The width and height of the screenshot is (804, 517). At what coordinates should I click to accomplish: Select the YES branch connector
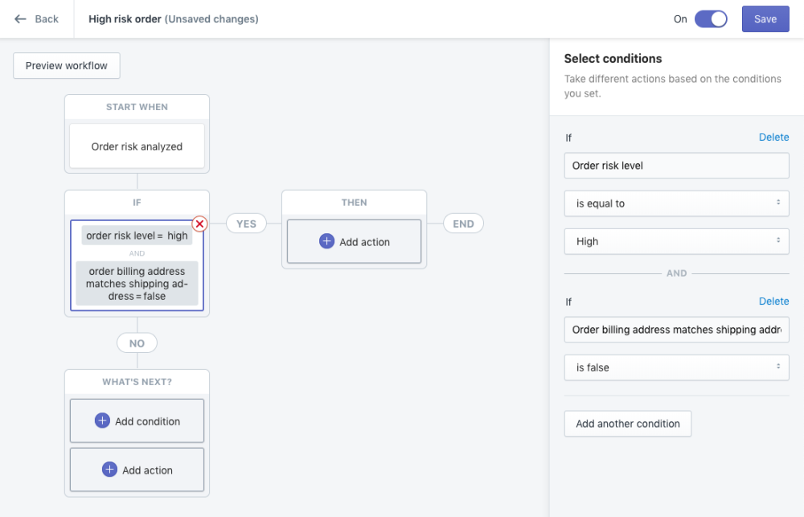[246, 224]
